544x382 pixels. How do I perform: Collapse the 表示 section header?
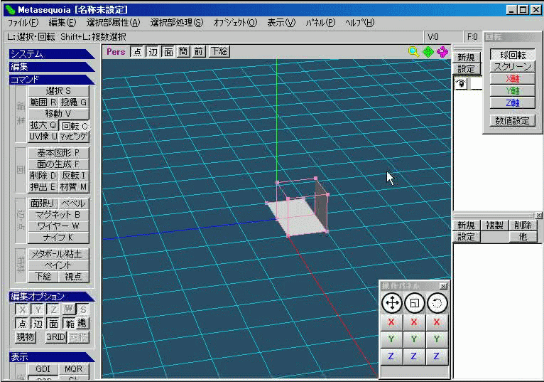[52, 357]
